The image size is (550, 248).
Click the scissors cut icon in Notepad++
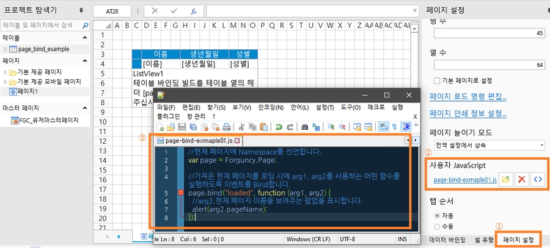click(x=241, y=127)
